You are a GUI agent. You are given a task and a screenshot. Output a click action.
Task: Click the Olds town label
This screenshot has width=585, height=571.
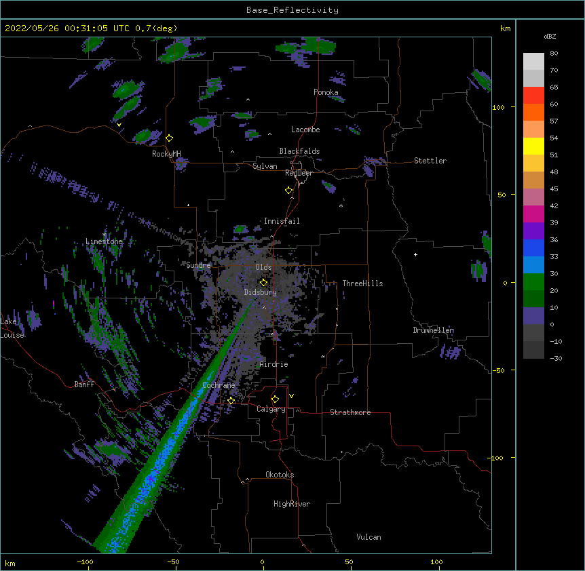(x=263, y=267)
